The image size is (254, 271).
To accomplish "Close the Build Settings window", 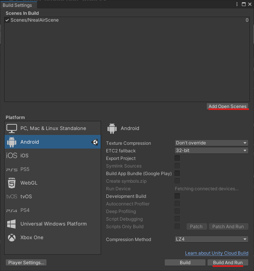I will click(x=250, y=4).
